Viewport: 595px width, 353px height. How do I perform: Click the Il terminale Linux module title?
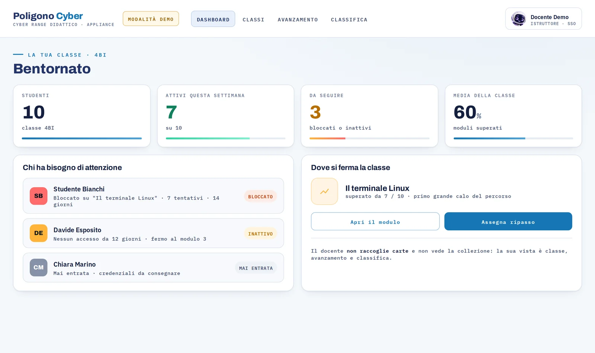377,188
